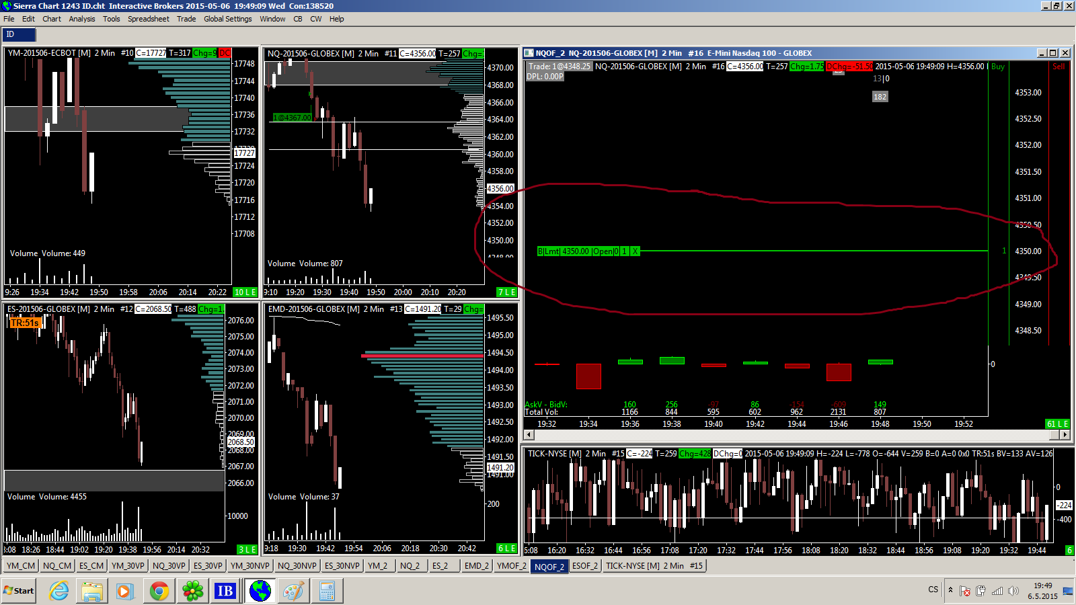1076x605 pixels.
Task: Switch to the ES_30VP chart tab
Action: click(x=208, y=566)
